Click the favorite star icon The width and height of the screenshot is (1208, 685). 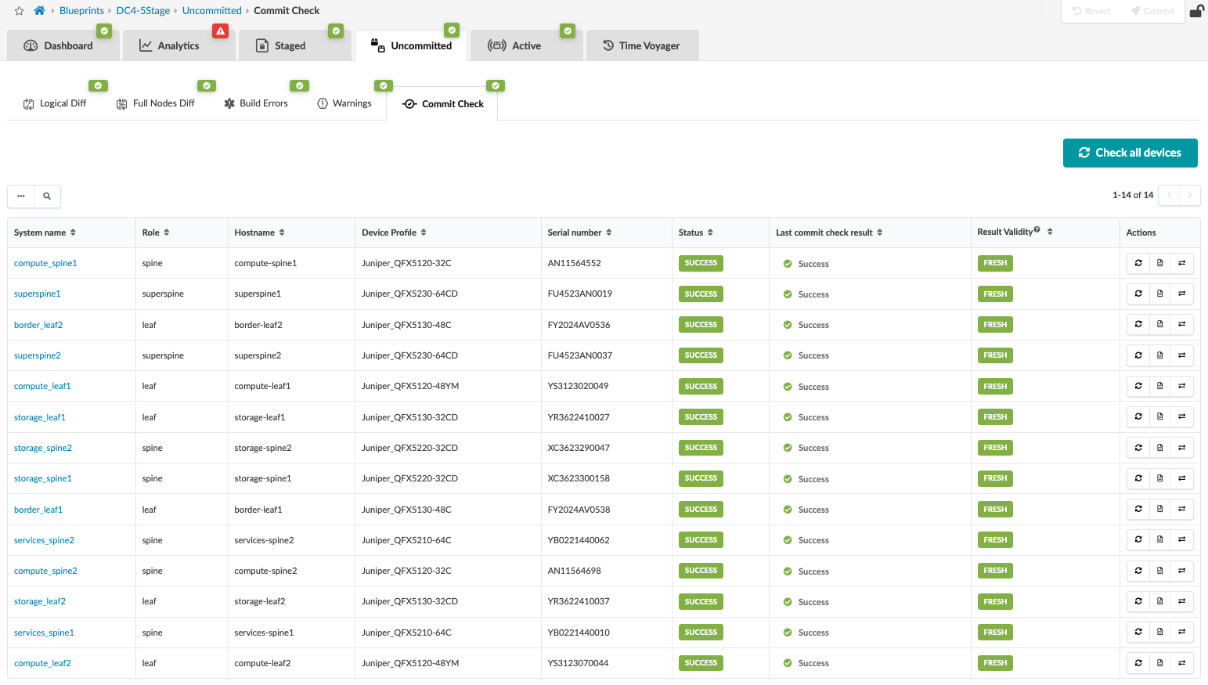click(19, 11)
